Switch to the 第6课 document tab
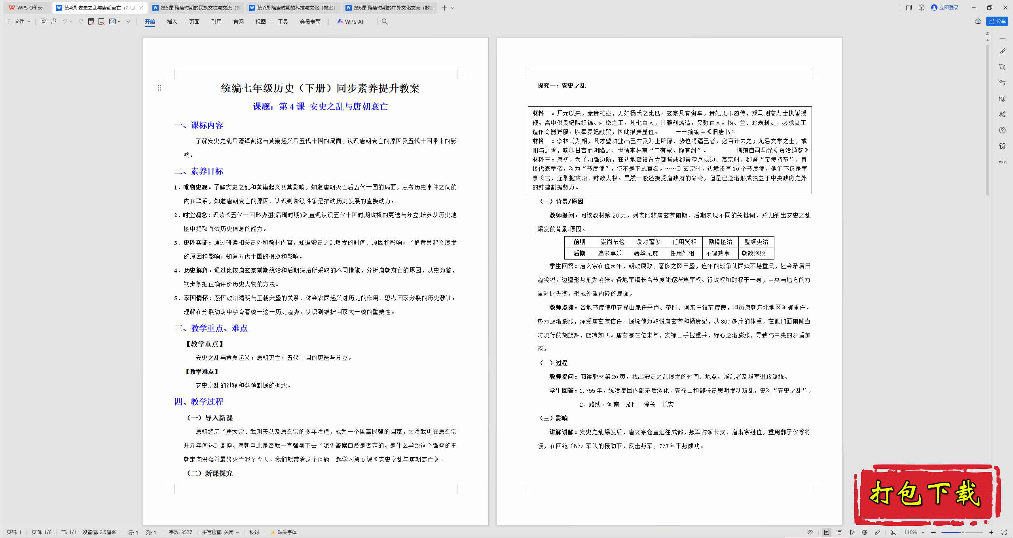Screen dimensions: 1013x538 [x=390, y=8]
